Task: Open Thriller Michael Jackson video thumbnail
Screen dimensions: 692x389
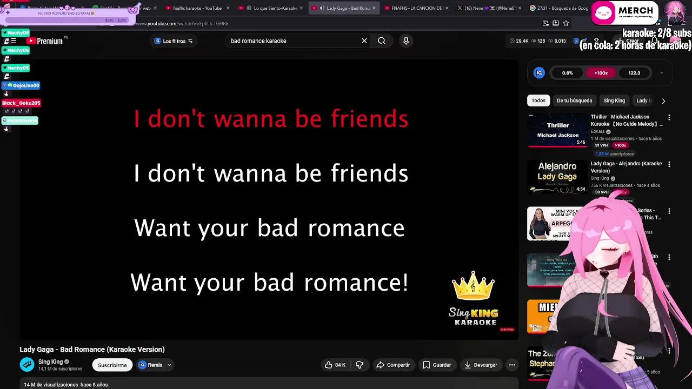Action: [x=557, y=130]
